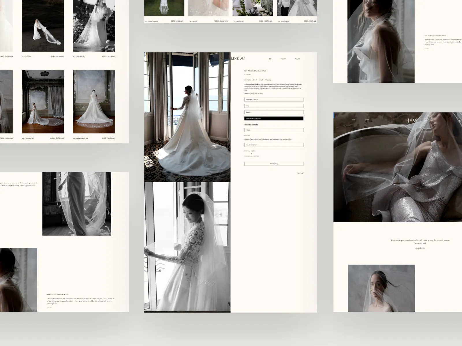Switch to the Length tab
The height and width of the screenshot is (346, 462).
pyautogui.click(x=261, y=80)
